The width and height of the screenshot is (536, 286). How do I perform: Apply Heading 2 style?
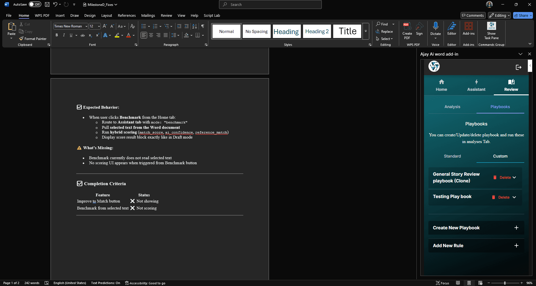click(317, 31)
